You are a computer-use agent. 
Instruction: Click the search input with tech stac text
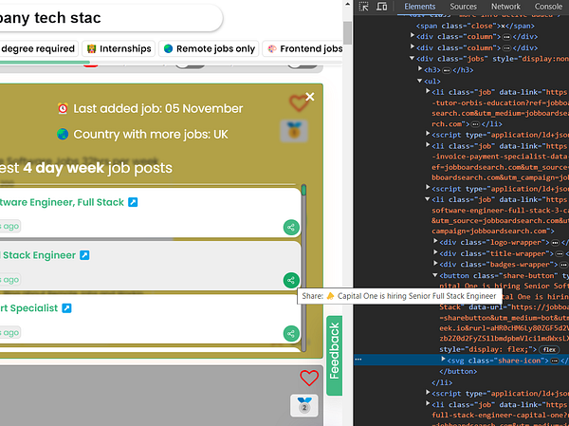109,18
